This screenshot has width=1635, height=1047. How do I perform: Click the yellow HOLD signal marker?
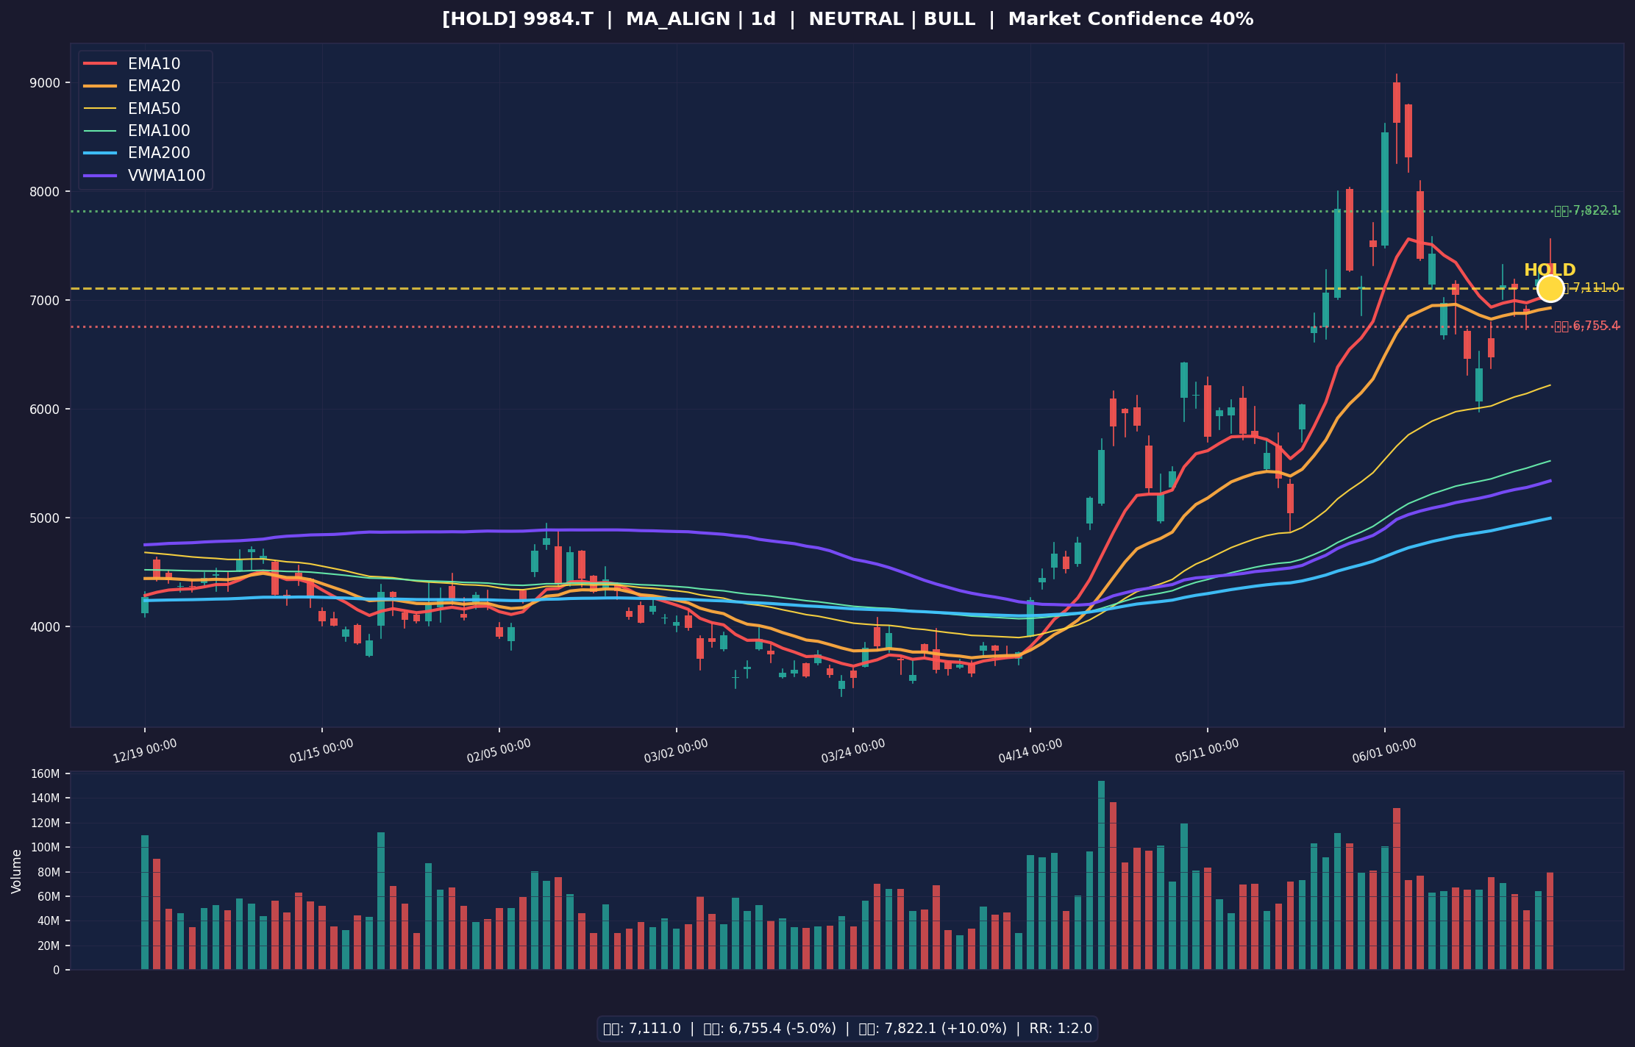point(1550,288)
